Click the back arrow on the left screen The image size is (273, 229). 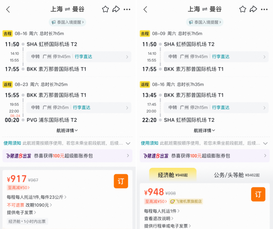(x=8, y=9)
